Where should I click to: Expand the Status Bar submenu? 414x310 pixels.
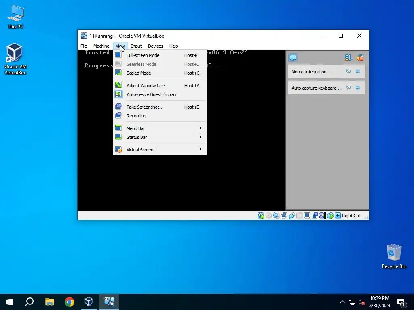pos(160,137)
